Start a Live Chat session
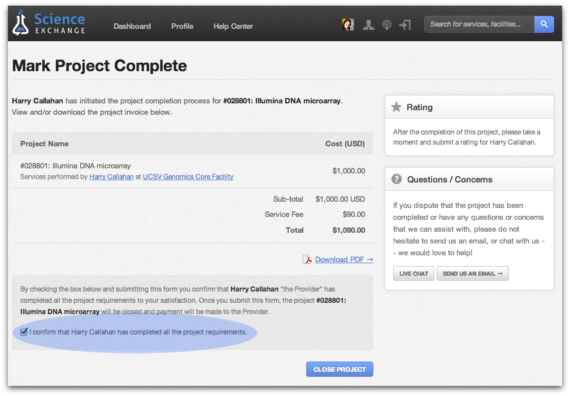This screenshot has width=570, height=396. [x=414, y=273]
